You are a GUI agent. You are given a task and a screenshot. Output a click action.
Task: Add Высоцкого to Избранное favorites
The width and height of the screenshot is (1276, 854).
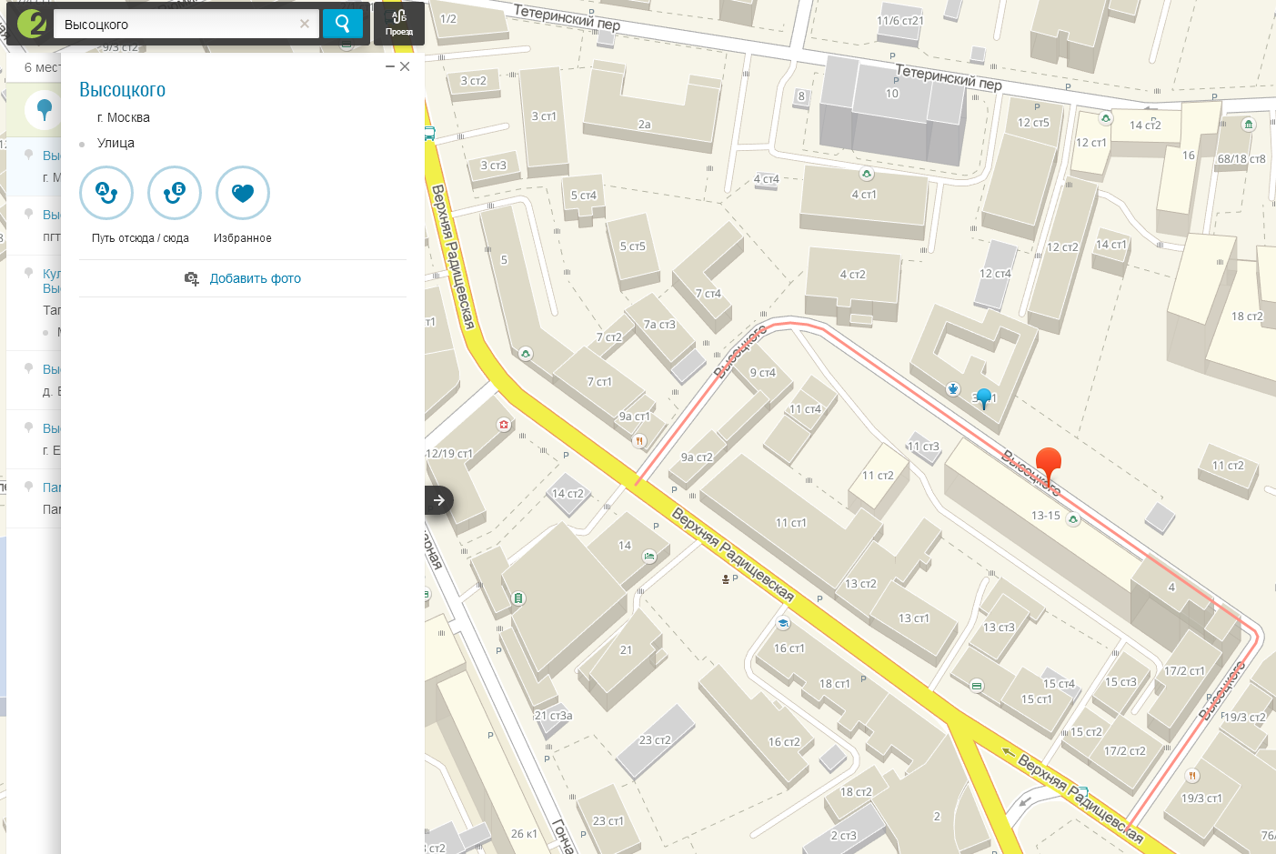click(x=243, y=193)
